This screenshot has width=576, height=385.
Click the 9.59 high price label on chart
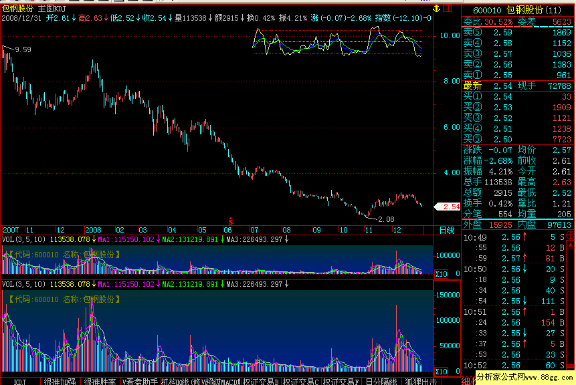coord(23,49)
